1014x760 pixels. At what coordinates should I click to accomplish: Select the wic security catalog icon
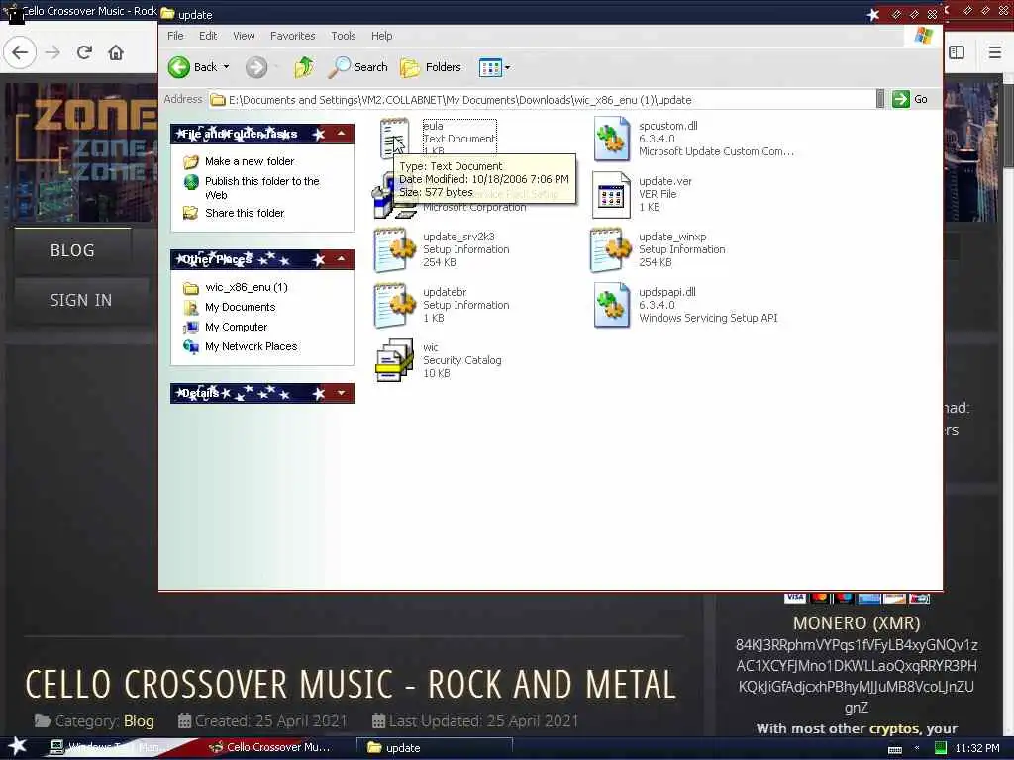[x=394, y=360]
